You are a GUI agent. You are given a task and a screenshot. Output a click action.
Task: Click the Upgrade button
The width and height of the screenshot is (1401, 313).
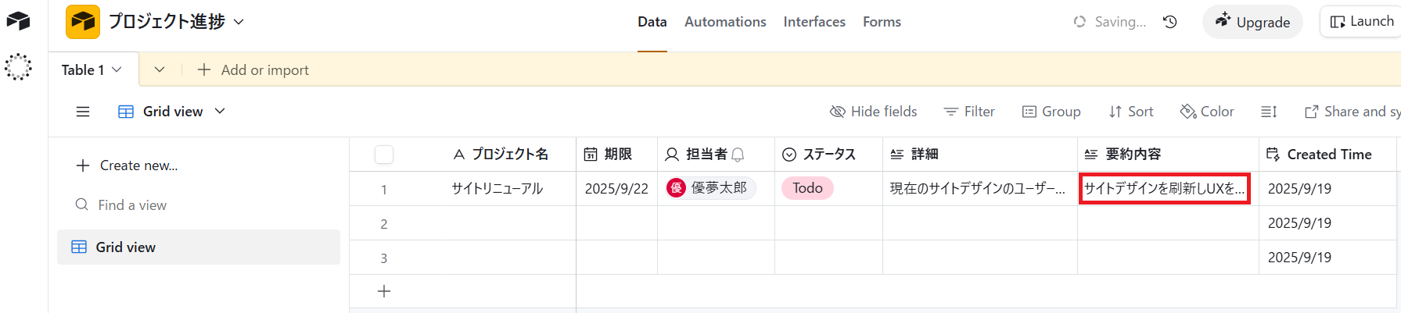pos(1252,22)
